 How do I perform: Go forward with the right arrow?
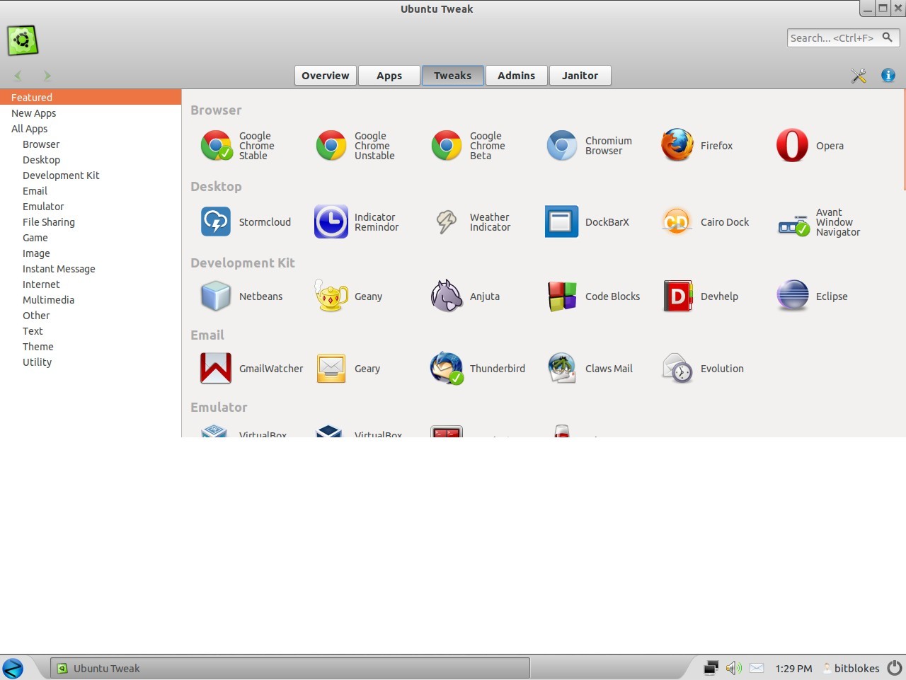coord(47,75)
